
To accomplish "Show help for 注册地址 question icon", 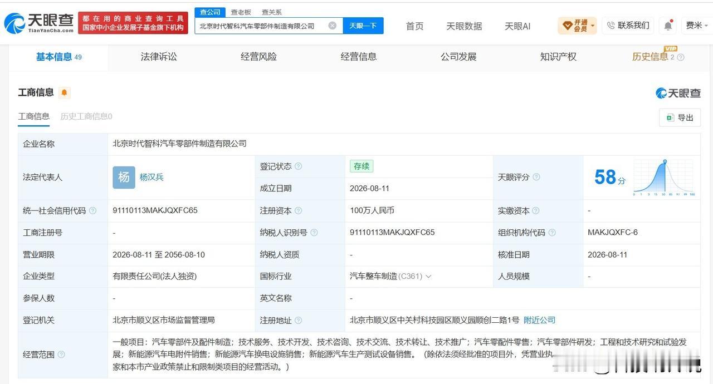I will pos(299,321).
